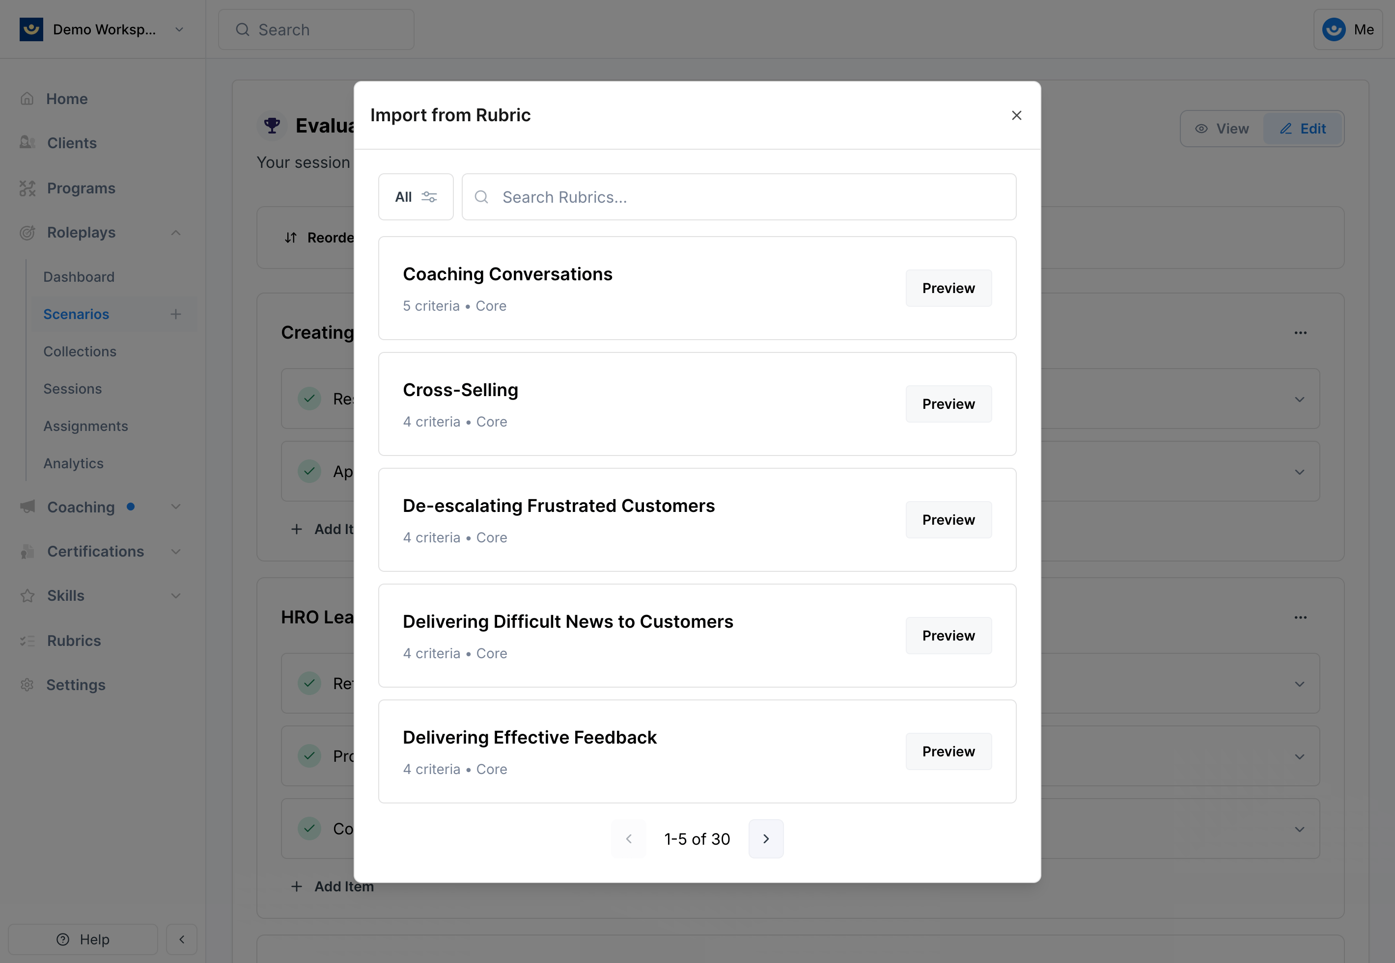The image size is (1395, 963).
Task: Open the Me profile menu
Action: click(1348, 29)
